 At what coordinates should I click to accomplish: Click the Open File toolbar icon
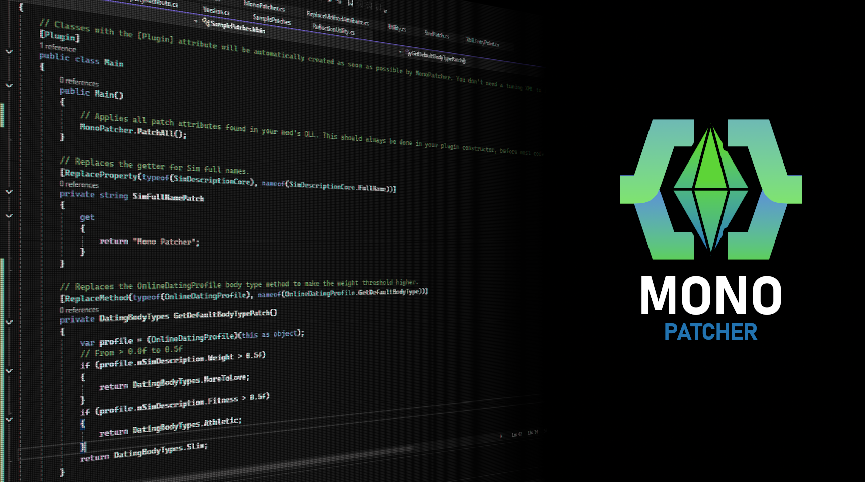(339, 3)
